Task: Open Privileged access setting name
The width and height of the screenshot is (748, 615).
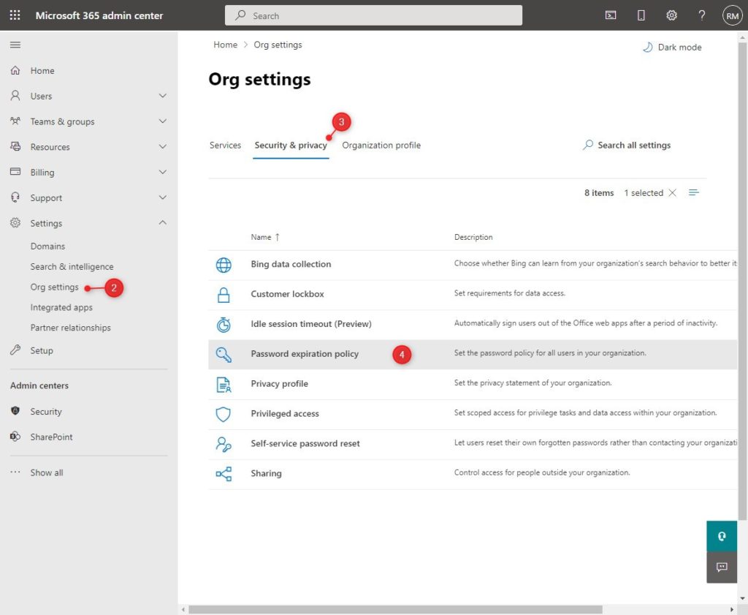Action: point(285,413)
